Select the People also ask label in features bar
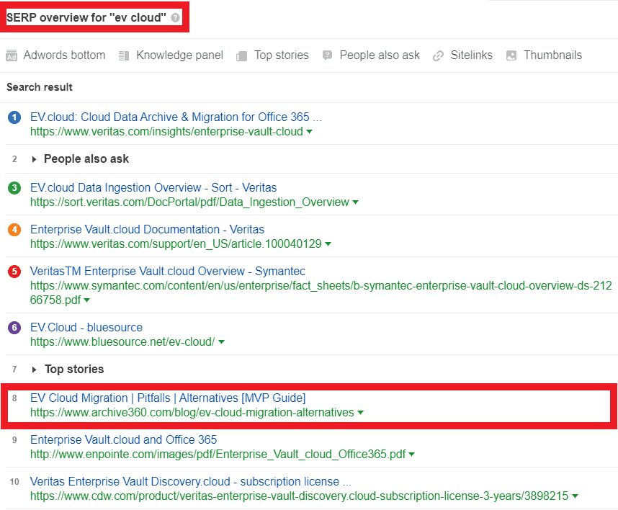 click(380, 55)
